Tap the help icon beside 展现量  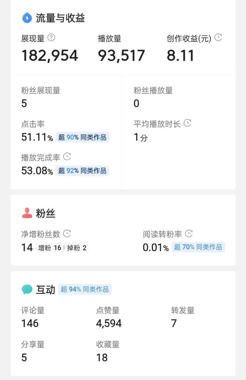(x=51, y=37)
